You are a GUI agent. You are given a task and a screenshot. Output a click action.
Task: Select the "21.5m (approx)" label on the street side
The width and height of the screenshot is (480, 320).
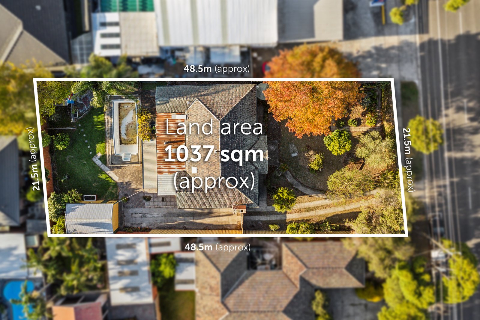point(409,160)
